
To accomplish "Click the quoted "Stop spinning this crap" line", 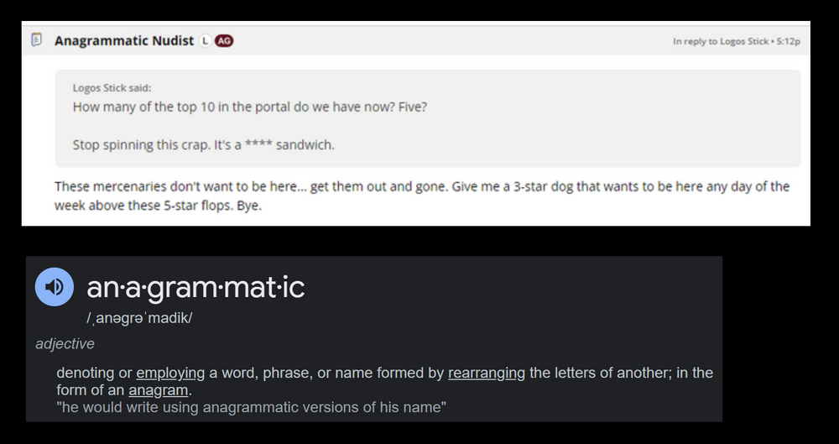I will (x=203, y=144).
